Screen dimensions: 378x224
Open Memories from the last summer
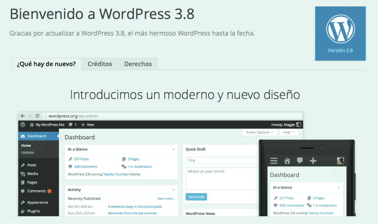coord(133,213)
